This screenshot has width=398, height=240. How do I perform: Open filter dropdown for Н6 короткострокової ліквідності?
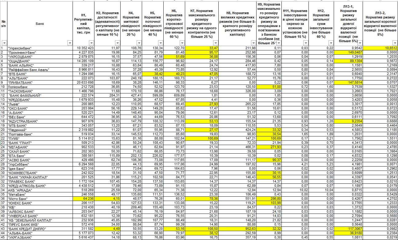tap(182, 43)
